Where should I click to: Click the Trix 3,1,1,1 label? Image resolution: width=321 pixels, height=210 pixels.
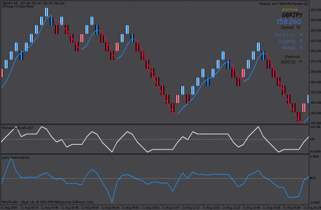coord(285,35)
